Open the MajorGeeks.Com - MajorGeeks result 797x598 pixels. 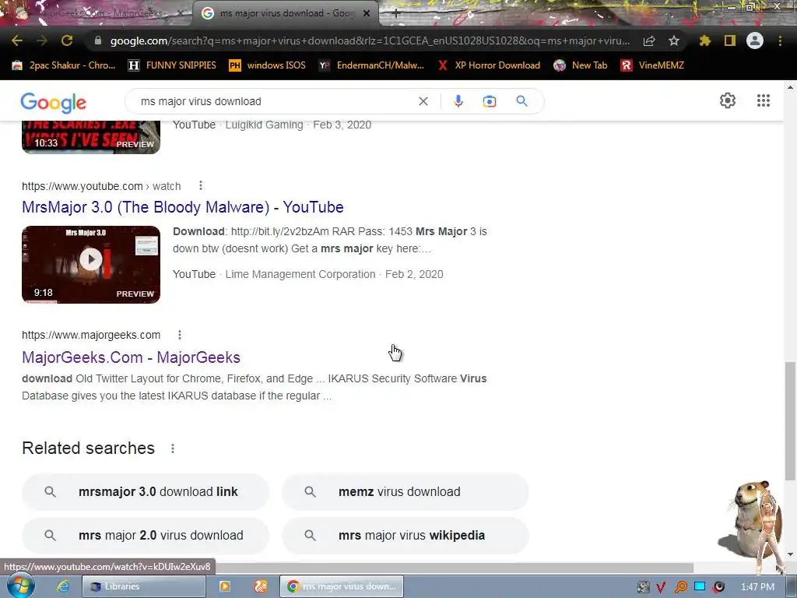(x=131, y=357)
